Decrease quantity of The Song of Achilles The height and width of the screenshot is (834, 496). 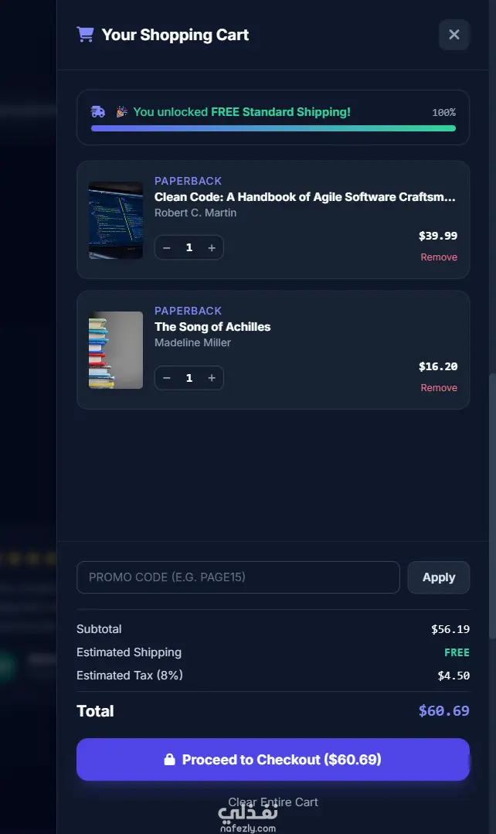click(167, 378)
